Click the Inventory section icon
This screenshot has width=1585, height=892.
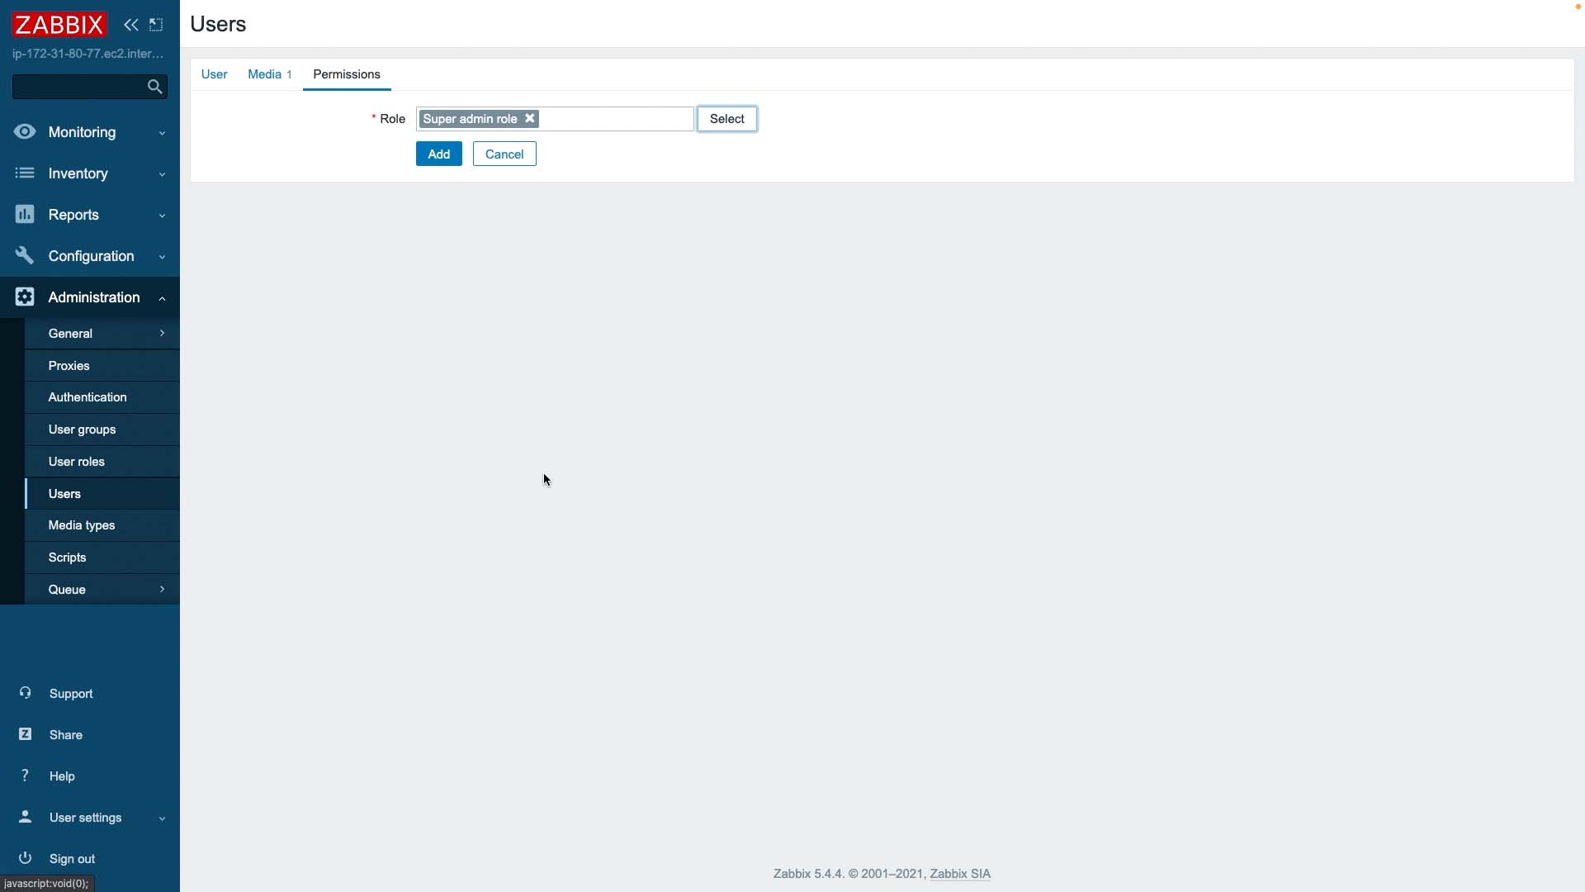pos(24,172)
